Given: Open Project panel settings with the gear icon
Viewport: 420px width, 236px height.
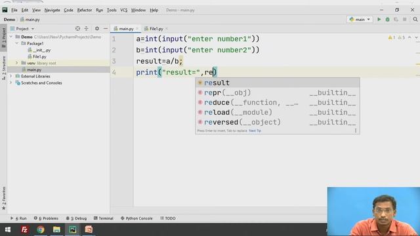Looking at the screenshot, I should (x=97, y=29).
